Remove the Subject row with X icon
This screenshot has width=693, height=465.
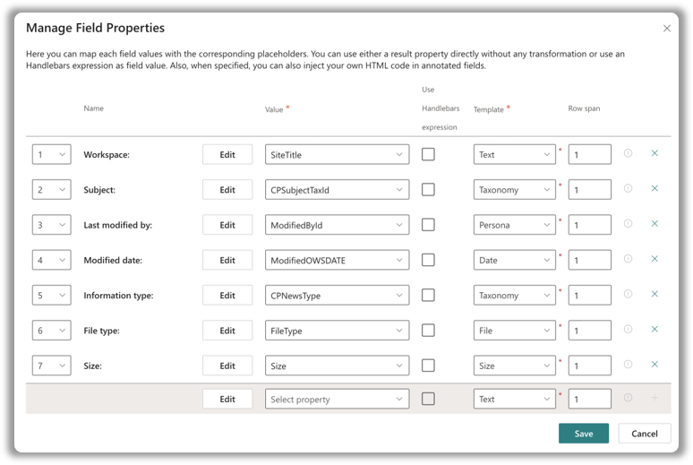pos(654,188)
